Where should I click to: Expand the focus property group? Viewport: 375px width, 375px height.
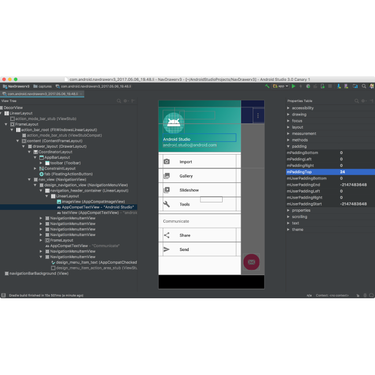point(288,121)
